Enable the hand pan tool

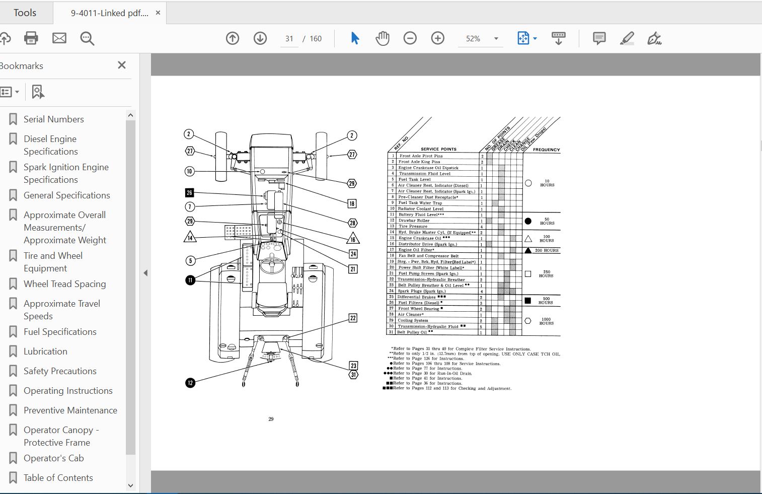tap(383, 38)
